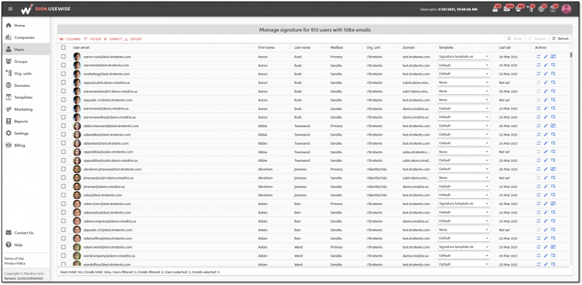Image resolution: width=582 pixels, height=285 pixels.
Task: Click the table vertical scrollbar thumb
Action: tap(571, 55)
